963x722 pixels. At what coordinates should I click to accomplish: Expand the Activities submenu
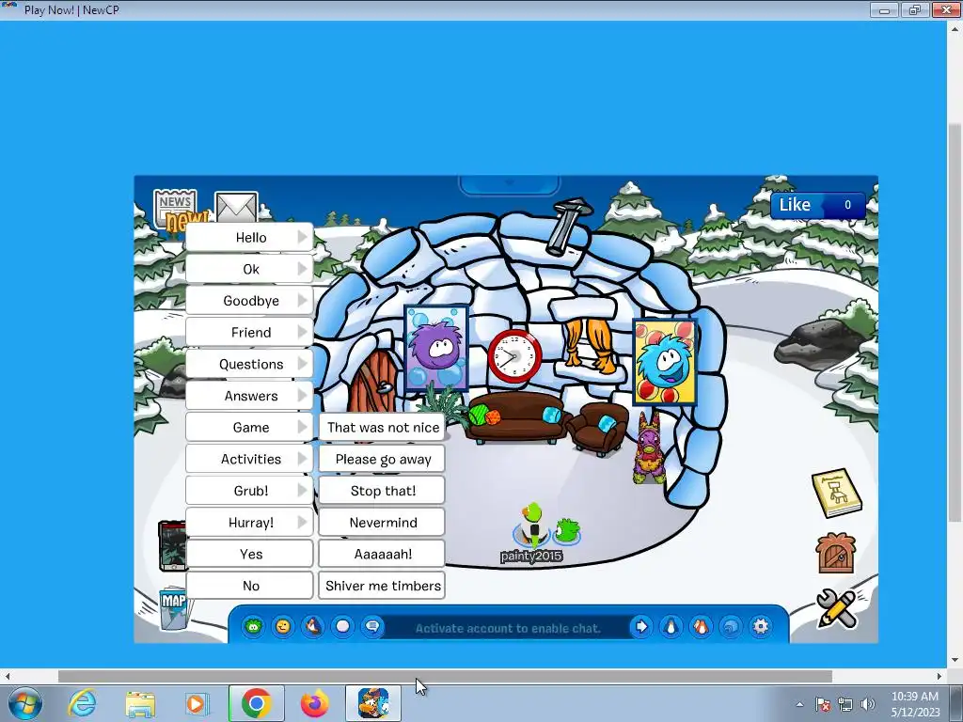[249, 459]
